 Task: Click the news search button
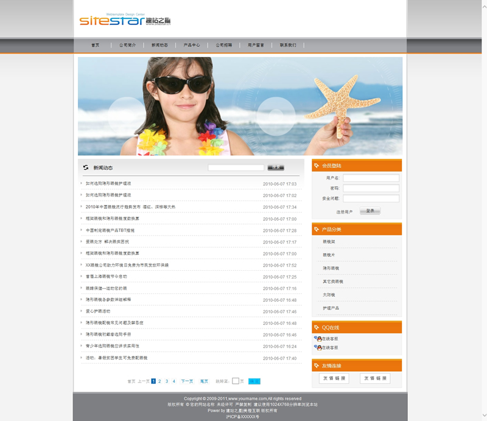pos(276,167)
